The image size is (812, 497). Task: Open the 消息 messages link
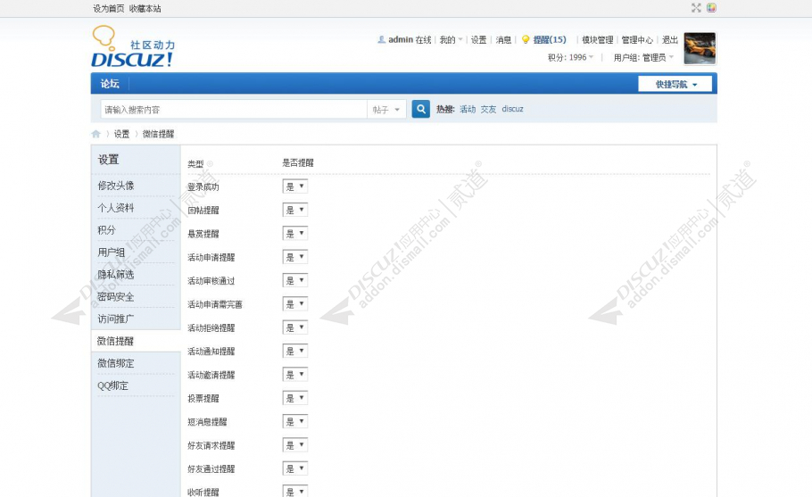point(503,40)
